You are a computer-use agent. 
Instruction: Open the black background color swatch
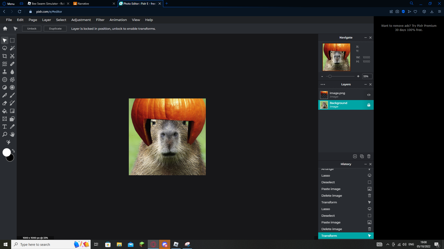pos(11,158)
